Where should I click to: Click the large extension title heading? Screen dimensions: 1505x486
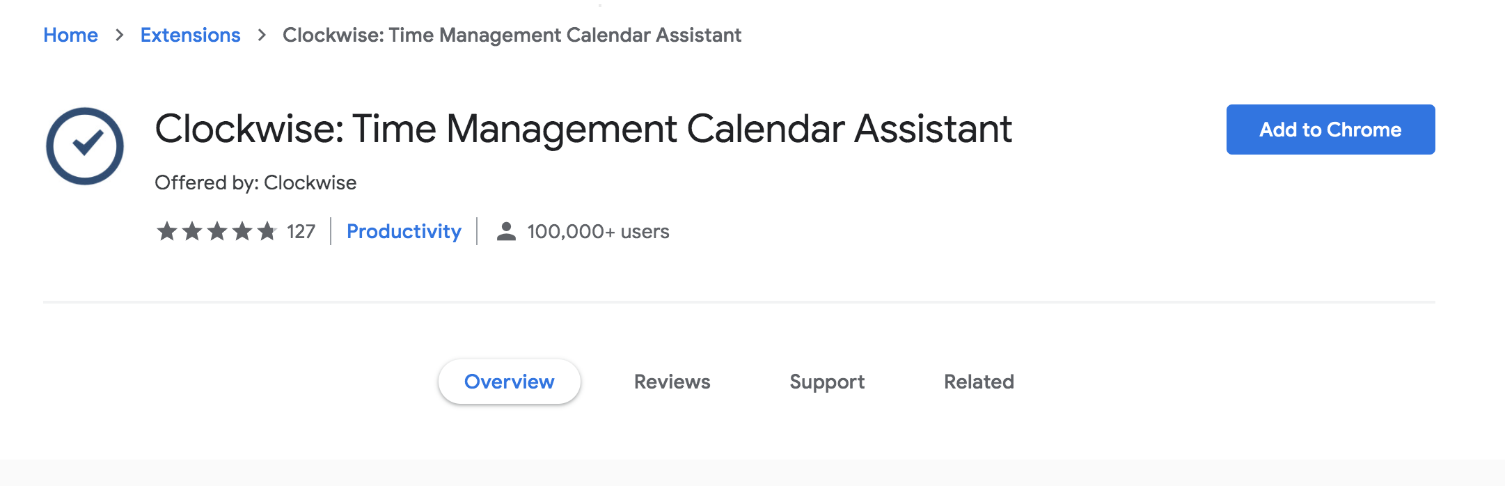click(x=583, y=129)
